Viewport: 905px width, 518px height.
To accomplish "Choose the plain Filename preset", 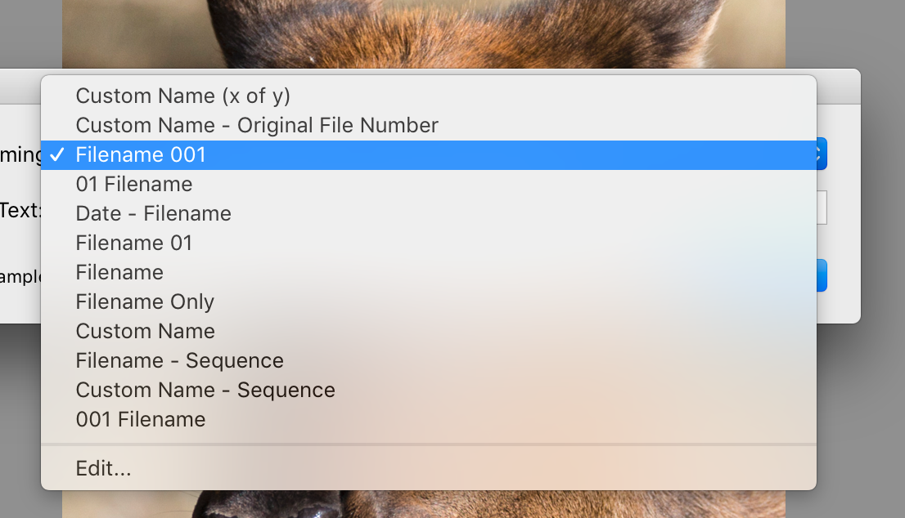I will click(119, 272).
